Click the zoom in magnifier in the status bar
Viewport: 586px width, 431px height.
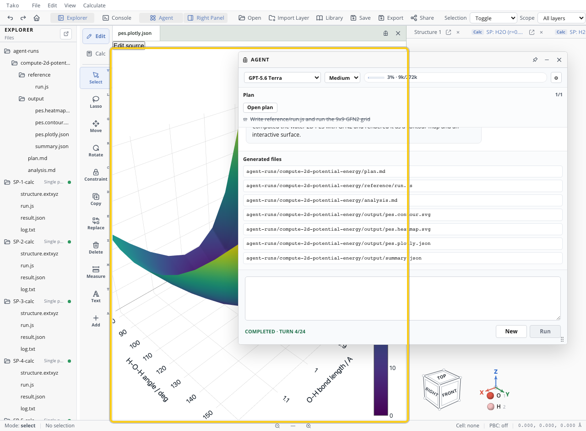[x=309, y=425]
